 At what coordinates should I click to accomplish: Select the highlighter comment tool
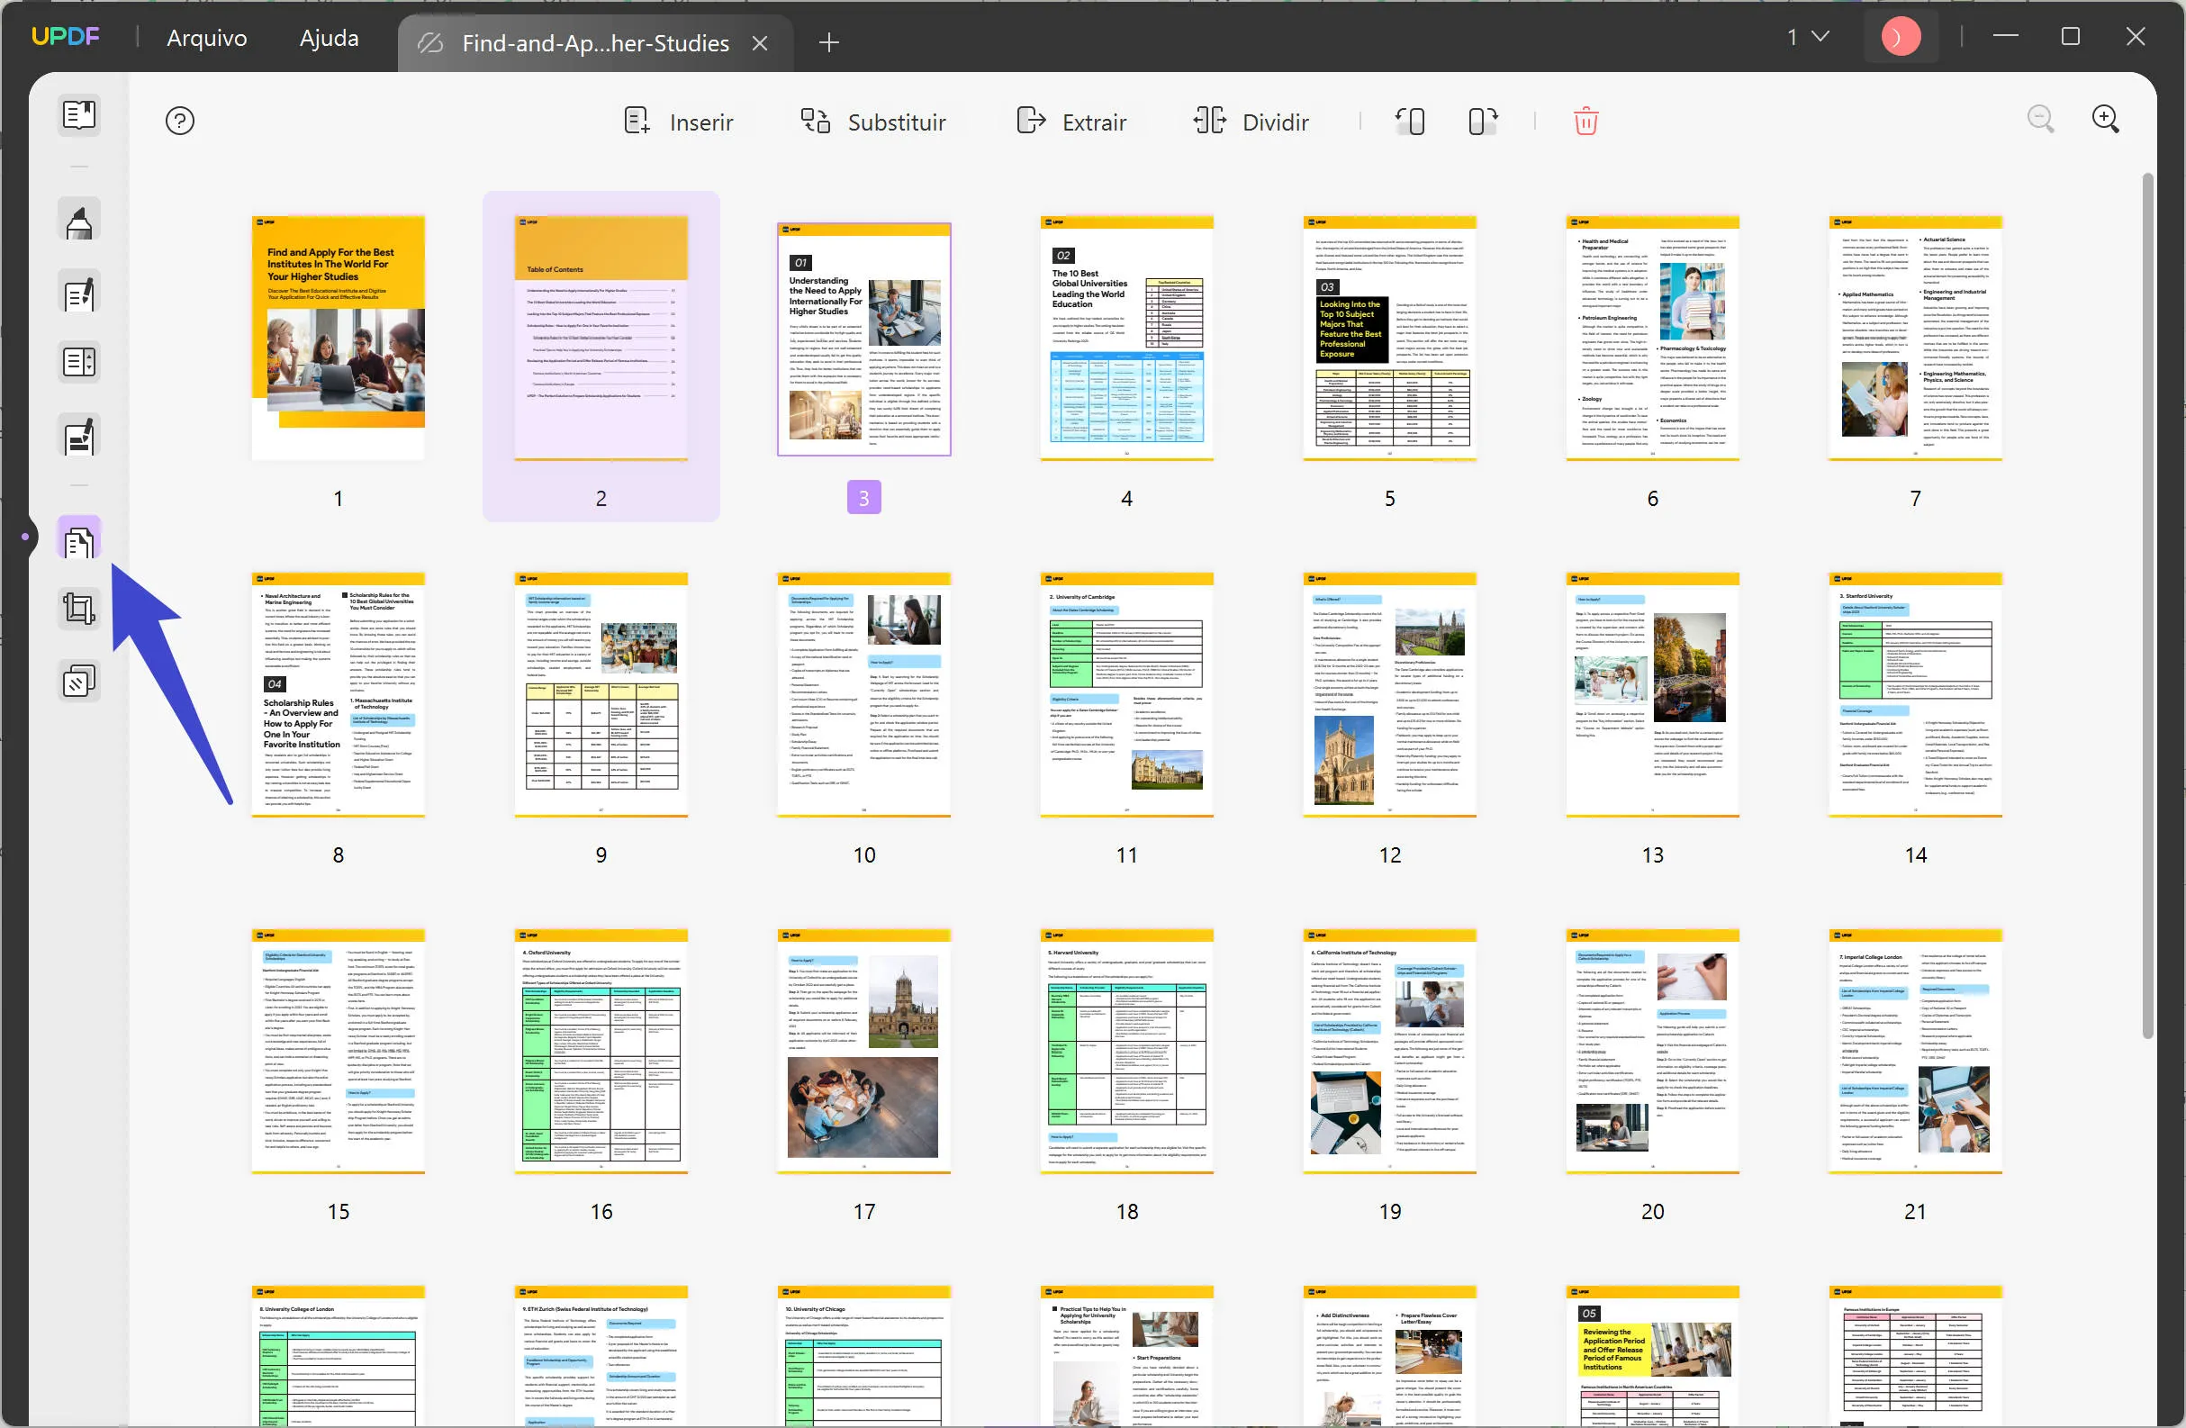[x=78, y=219]
